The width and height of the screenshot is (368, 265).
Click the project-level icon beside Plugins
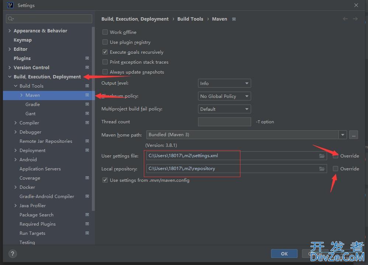click(x=87, y=58)
